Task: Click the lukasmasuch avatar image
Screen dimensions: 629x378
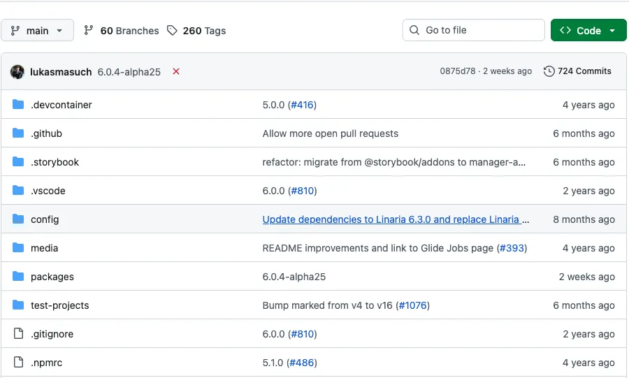Action: (17, 71)
